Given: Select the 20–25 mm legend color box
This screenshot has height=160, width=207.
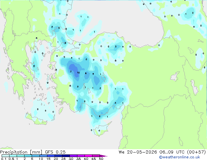Looking at the screenshot, I should [58, 156].
